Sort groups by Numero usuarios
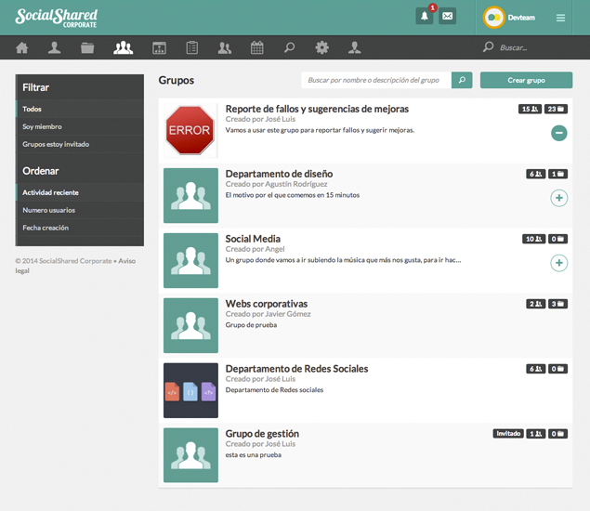 click(49, 210)
